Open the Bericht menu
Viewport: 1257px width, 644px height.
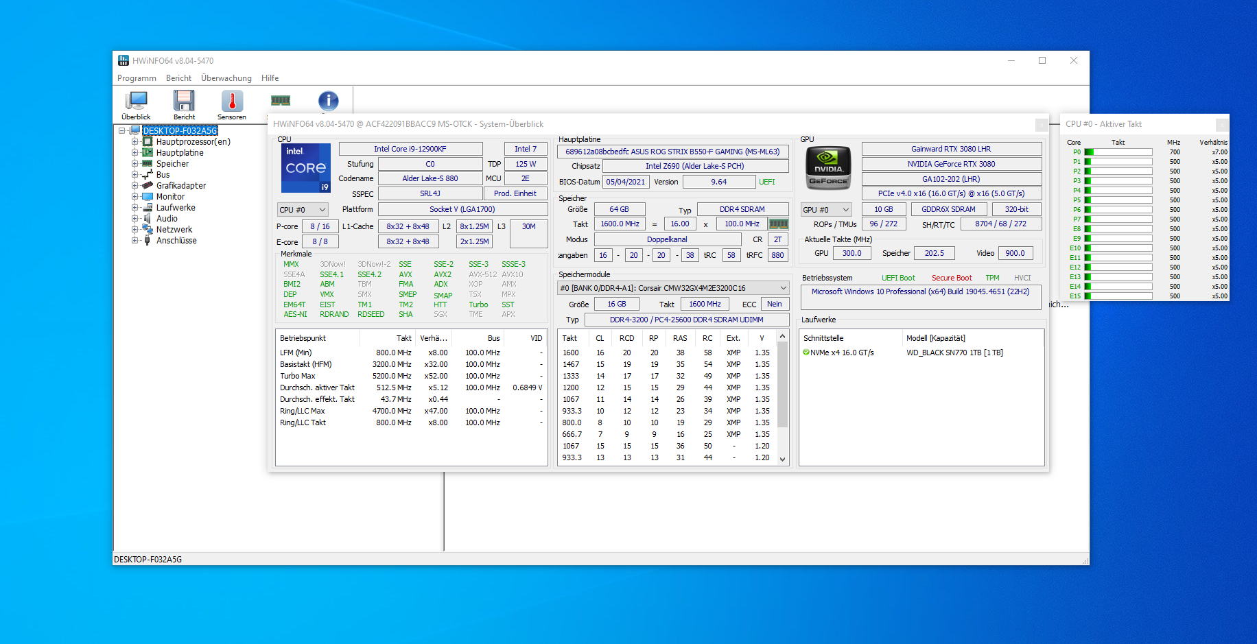[178, 78]
